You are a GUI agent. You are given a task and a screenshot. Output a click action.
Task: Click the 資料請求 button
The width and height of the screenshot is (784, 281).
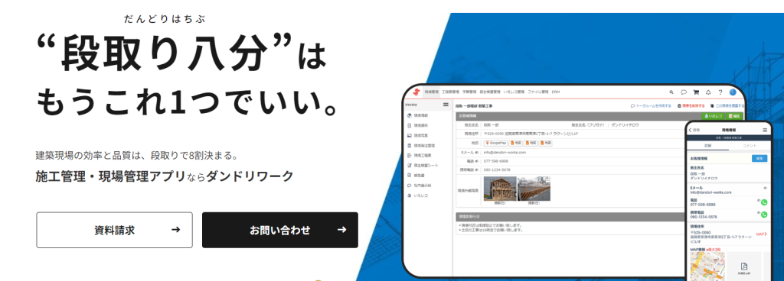click(115, 230)
